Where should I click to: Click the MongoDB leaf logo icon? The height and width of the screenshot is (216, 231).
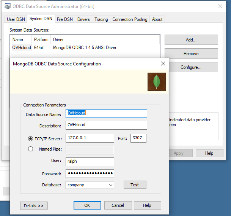[x=156, y=82]
